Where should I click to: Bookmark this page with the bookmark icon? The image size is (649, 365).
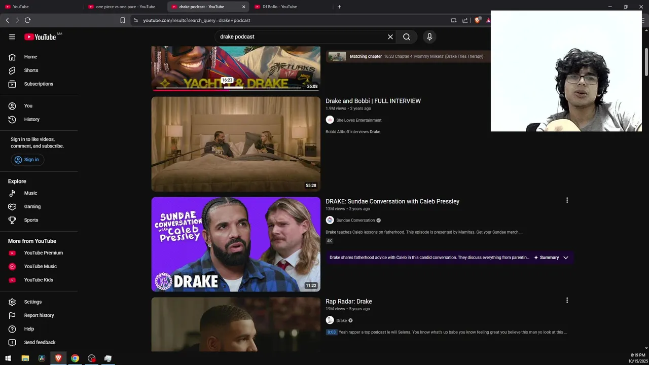pos(123,20)
